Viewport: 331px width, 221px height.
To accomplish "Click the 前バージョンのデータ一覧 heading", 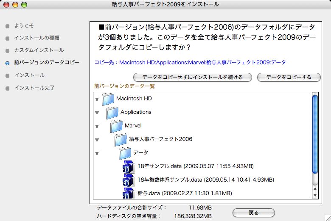I will 124,86.
